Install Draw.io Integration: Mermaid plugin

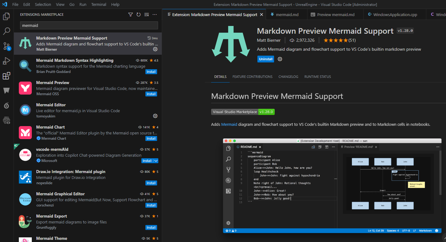[x=151, y=183]
